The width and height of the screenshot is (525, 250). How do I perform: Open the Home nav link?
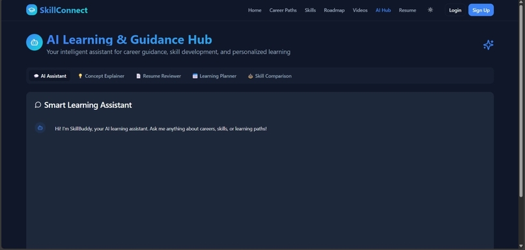tap(255, 10)
